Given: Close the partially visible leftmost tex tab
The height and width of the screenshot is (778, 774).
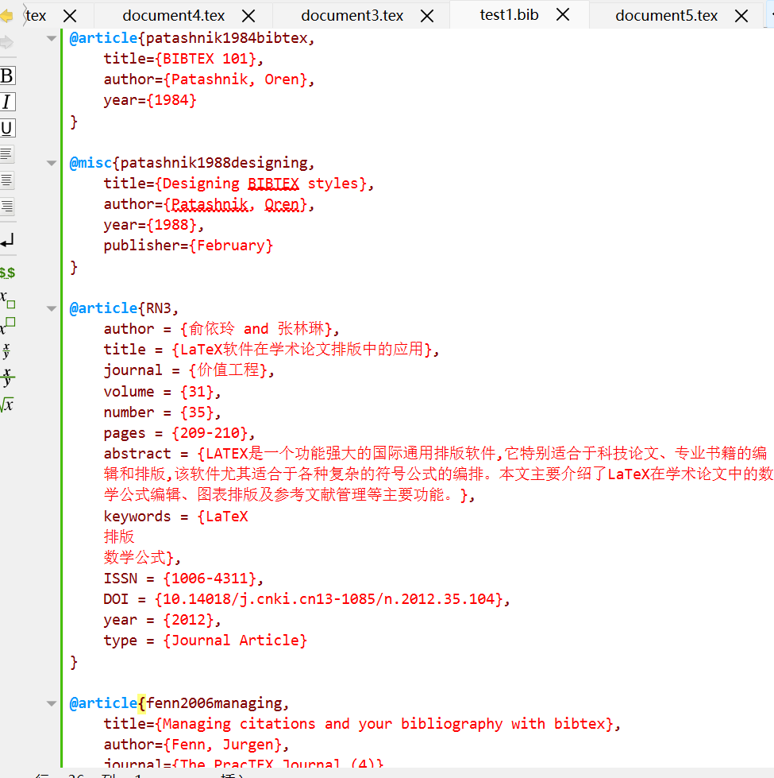Looking at the screenshot, I should click(71, 17).
